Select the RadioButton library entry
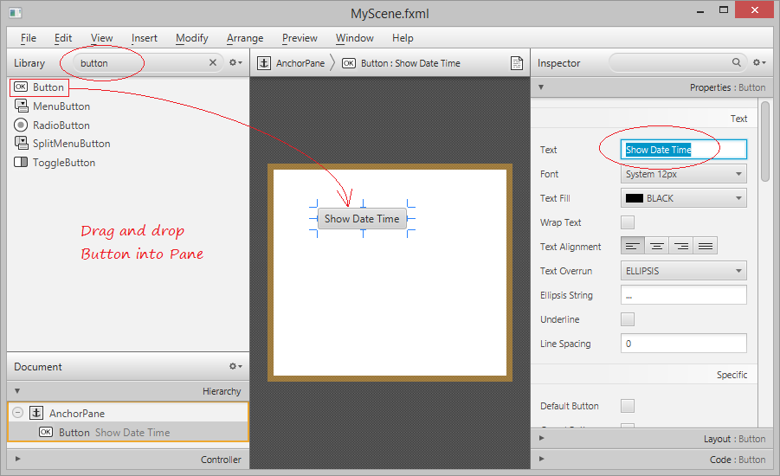The image size is (780, 476). [61, 125]
